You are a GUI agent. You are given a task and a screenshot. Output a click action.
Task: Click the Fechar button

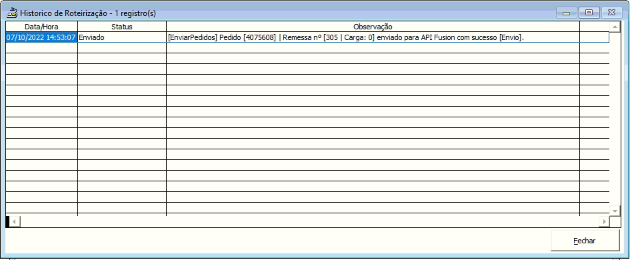[x=585, y=241]
